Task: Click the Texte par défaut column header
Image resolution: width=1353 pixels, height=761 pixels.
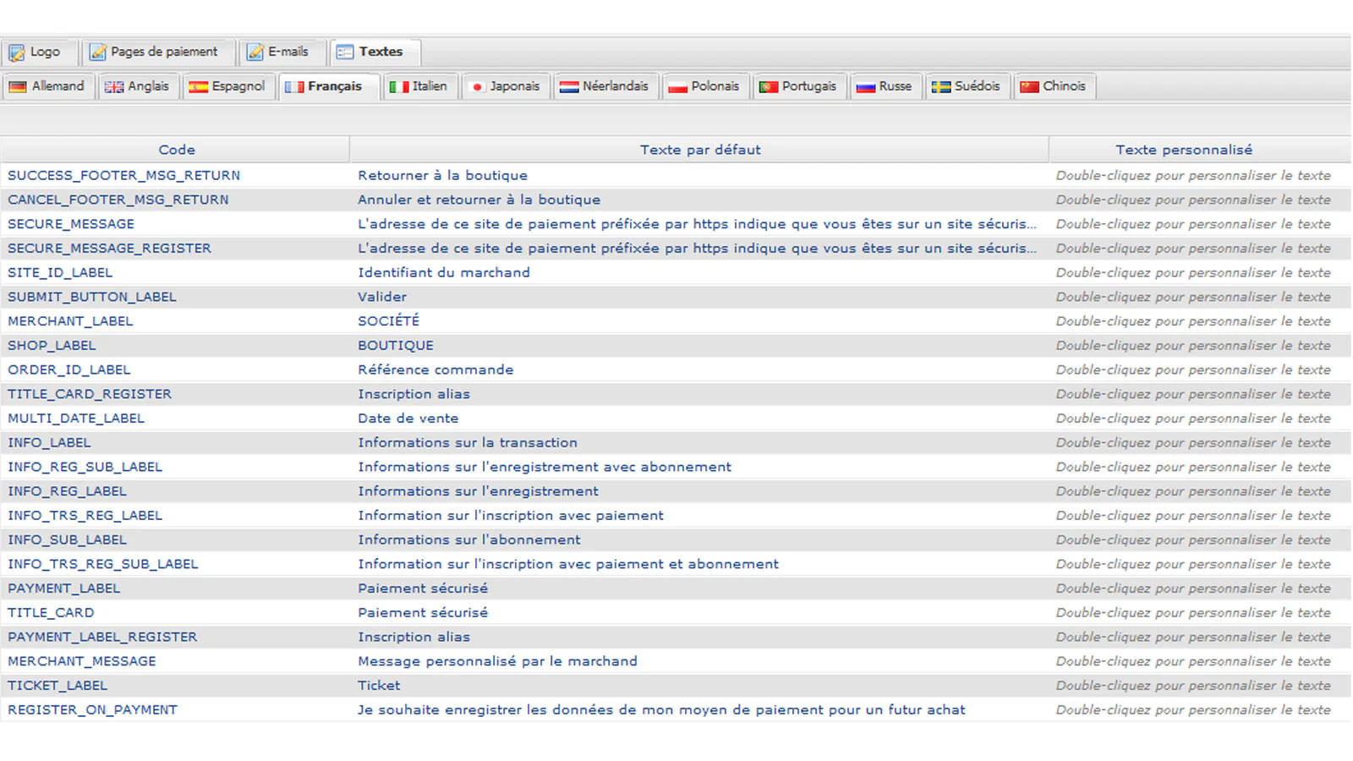Action: pos(699,150)
